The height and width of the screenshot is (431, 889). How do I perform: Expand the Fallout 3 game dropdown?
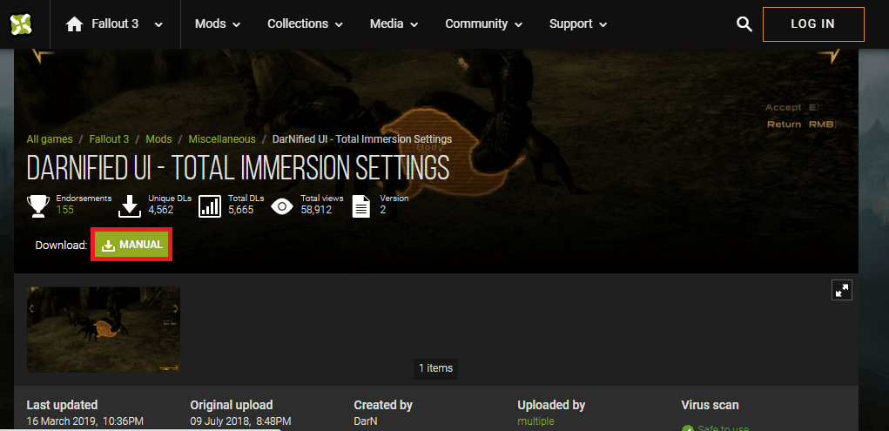(158, 24)
